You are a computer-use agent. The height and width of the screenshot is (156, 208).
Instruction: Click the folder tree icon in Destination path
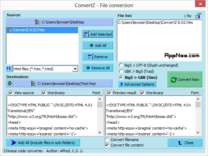click(x=33, y=84)
